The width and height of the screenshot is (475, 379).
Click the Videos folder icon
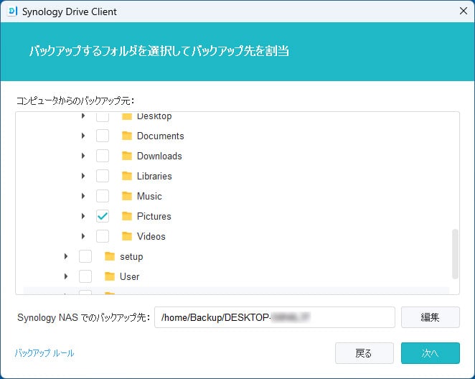[x=127, y=236]
